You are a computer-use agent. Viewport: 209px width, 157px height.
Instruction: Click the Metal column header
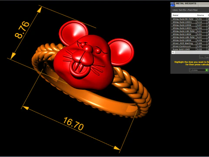pos(184,15)
